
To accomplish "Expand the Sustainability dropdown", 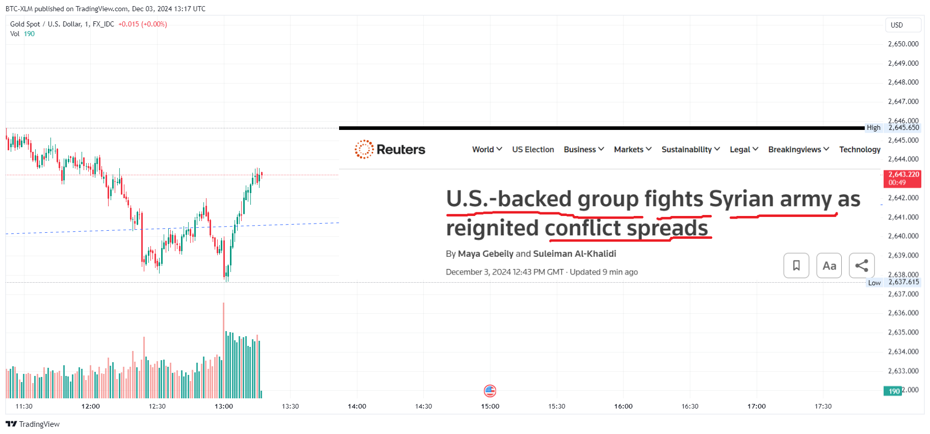I will pos(691,149).
